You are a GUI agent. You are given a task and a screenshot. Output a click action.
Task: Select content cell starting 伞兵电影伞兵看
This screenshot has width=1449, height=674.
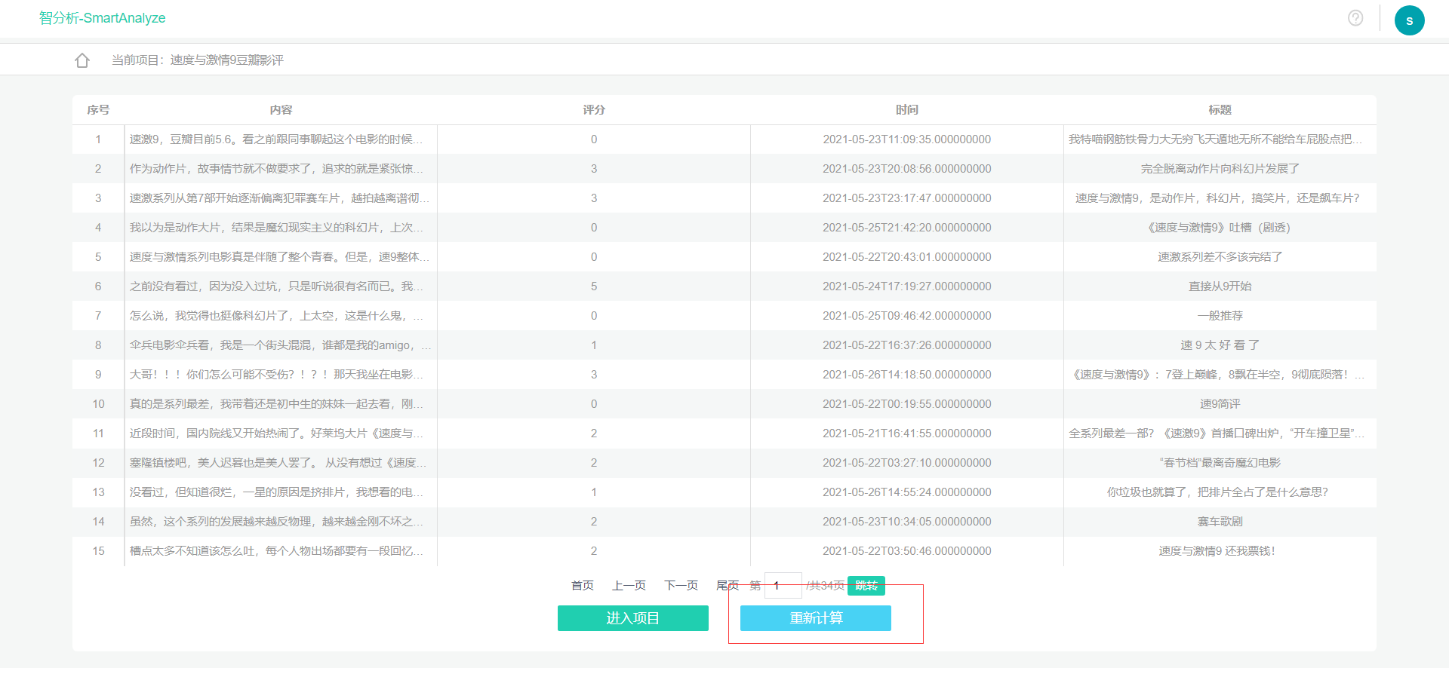point(281,345)
